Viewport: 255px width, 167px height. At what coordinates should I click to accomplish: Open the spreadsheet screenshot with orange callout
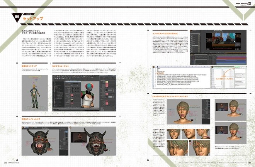[229, 77]
